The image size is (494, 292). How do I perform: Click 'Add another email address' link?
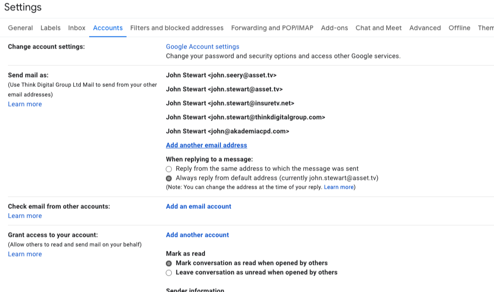coord(206,145)
